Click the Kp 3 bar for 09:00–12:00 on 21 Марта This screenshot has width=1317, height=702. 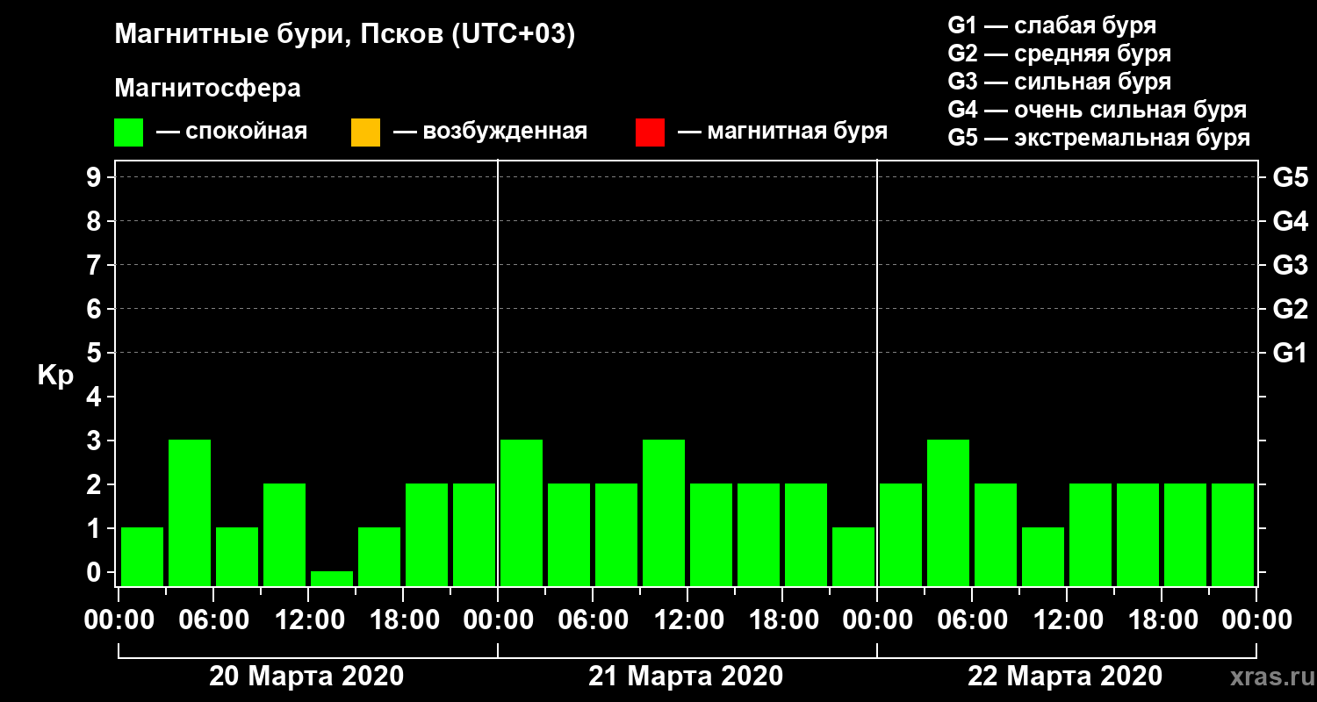664,512
